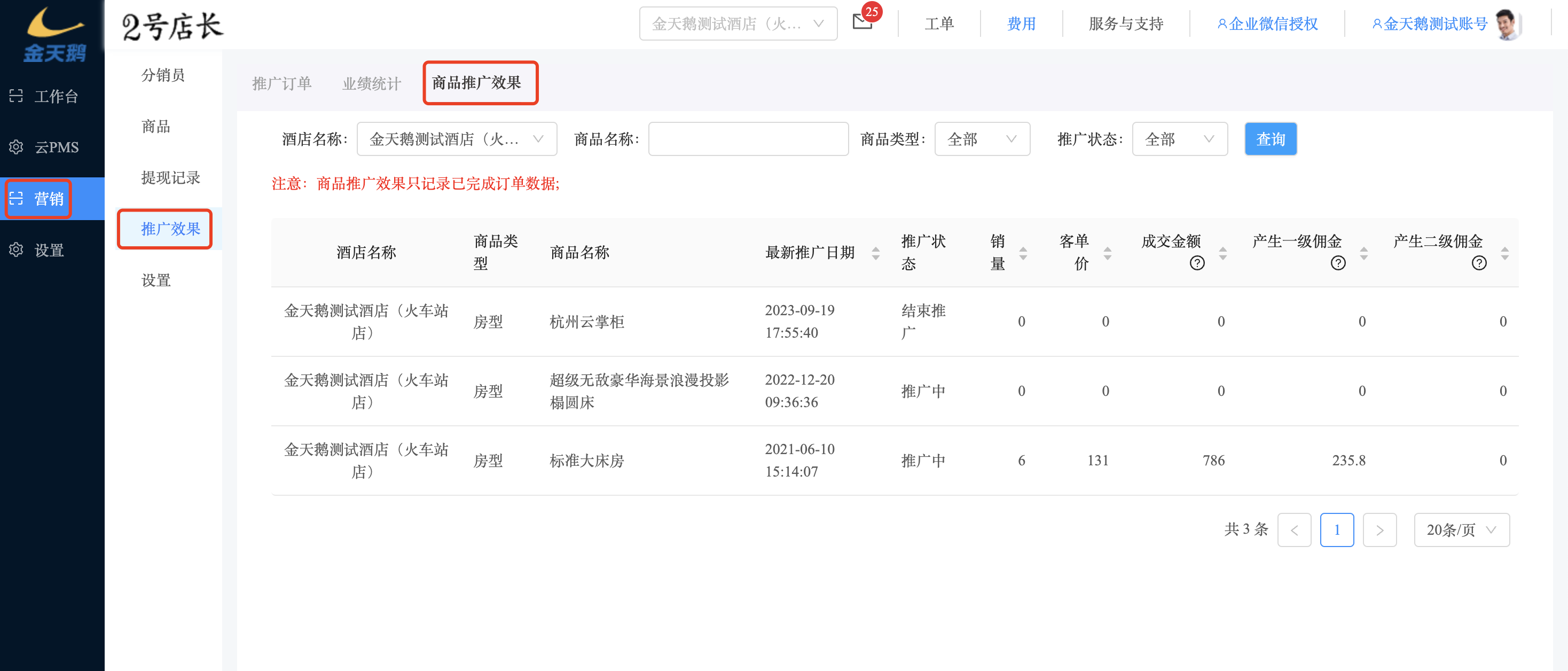Screen dimensions: 1568x671
Task: Click the user avatar photo at top right
Action: 1507,25
